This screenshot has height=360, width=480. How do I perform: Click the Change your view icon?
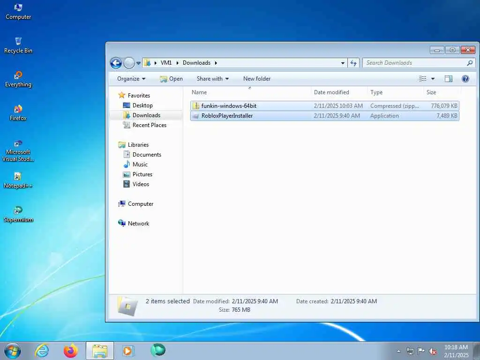coord(423,79)
